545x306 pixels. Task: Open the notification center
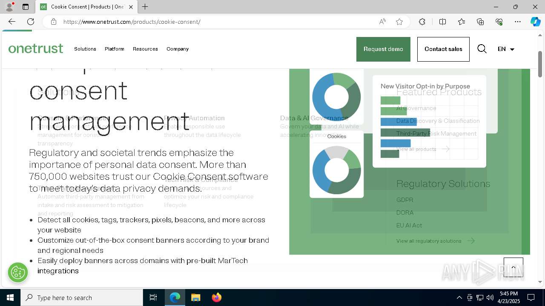point(531,297)
